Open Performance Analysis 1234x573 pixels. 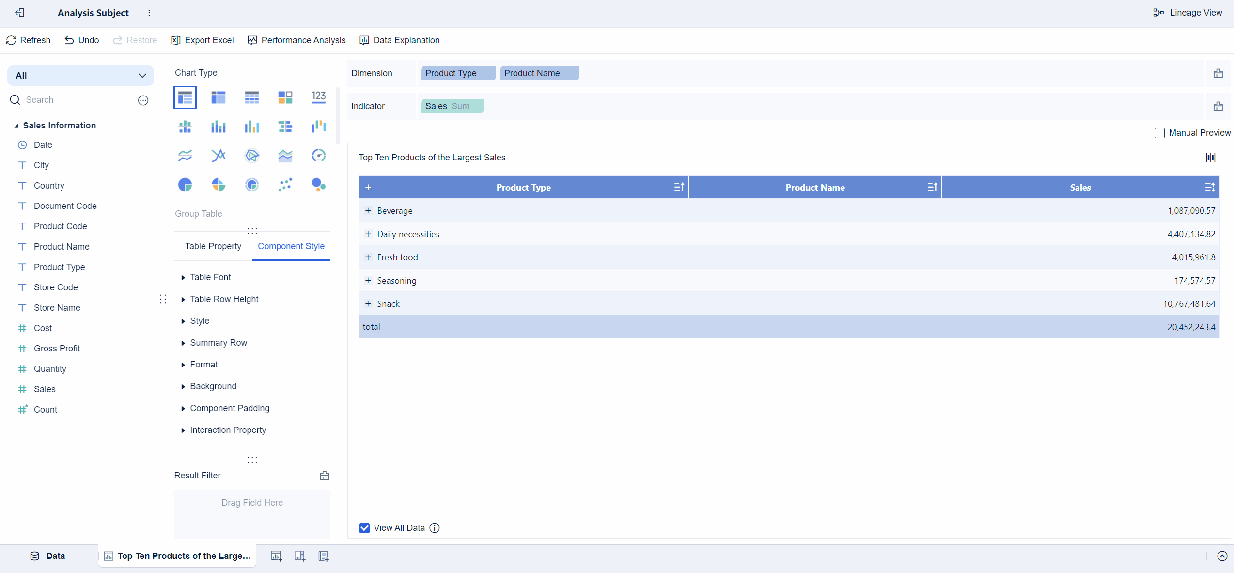pyautogui.click(x=297, y=40)
